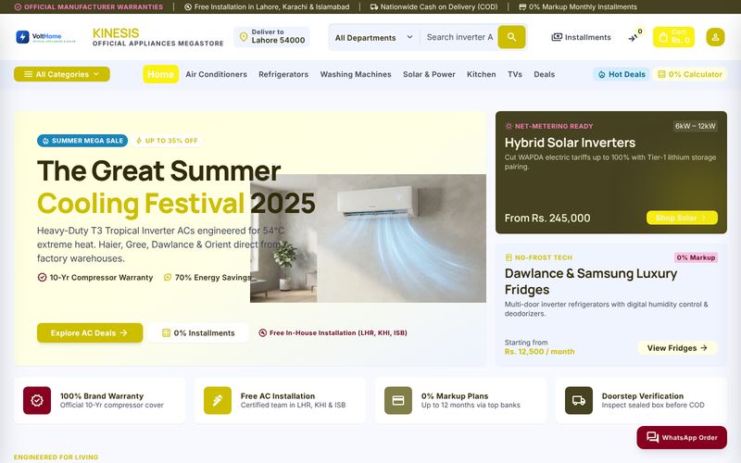Click the No-Frost Tech fridge icon
Viewport: 741px width, 463px height.
509,257
